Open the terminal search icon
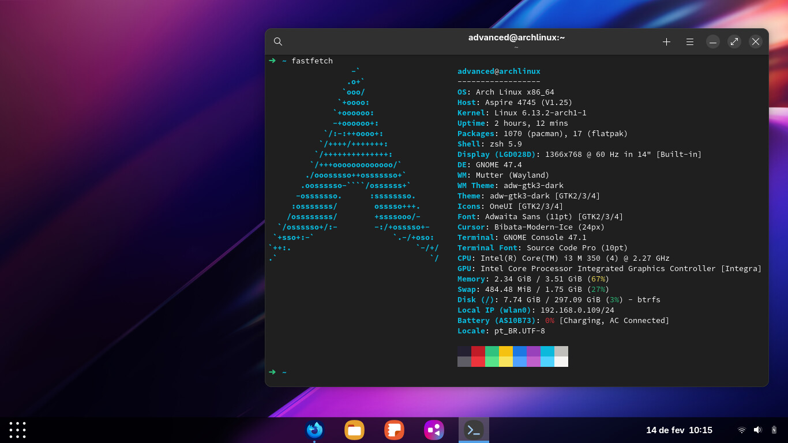Viewport: 788px width, 443px height. tap(278, 42)
